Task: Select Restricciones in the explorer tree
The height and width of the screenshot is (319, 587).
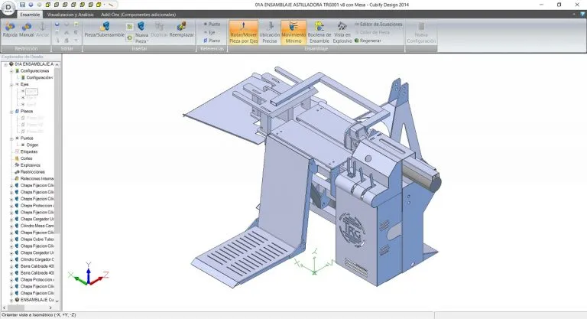Action: (x=33, y=171)
